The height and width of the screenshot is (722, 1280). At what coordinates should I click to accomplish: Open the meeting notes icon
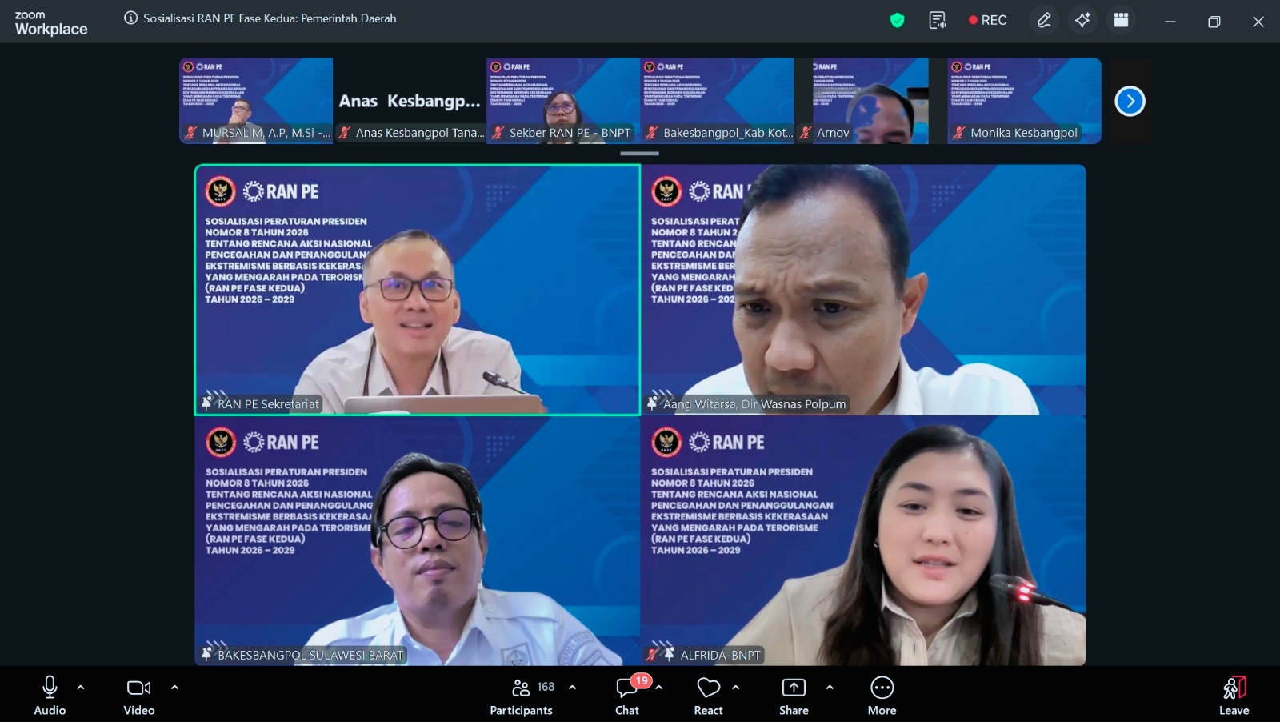click(937, 20)
